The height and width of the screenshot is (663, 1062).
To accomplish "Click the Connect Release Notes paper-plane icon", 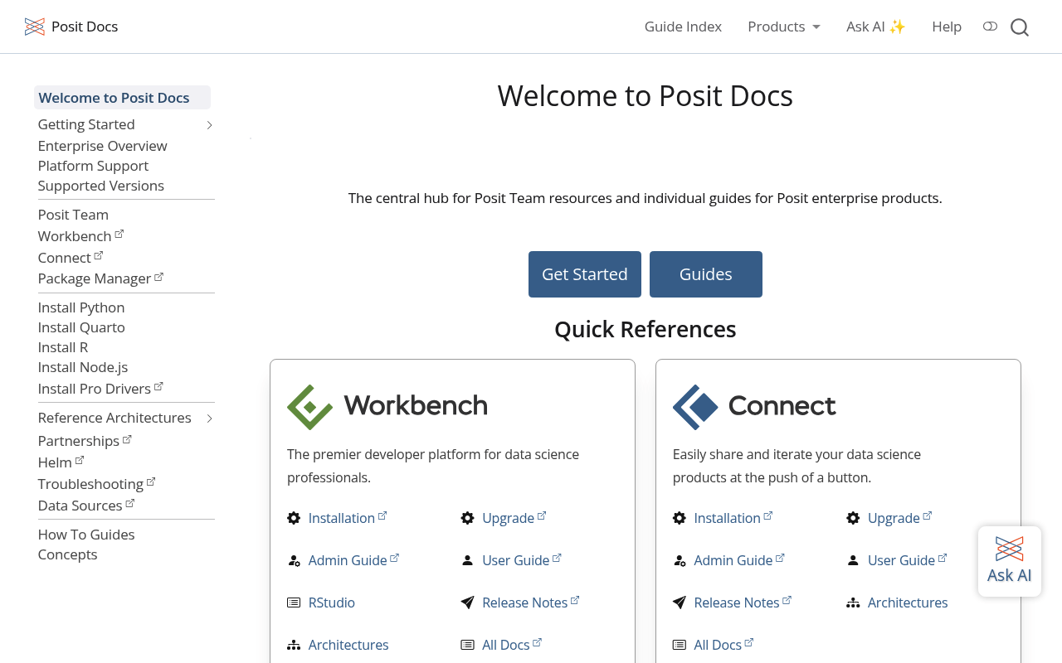I will (680, 603).
